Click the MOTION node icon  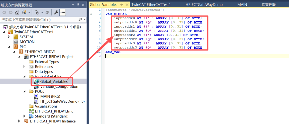tap(16, 42)
